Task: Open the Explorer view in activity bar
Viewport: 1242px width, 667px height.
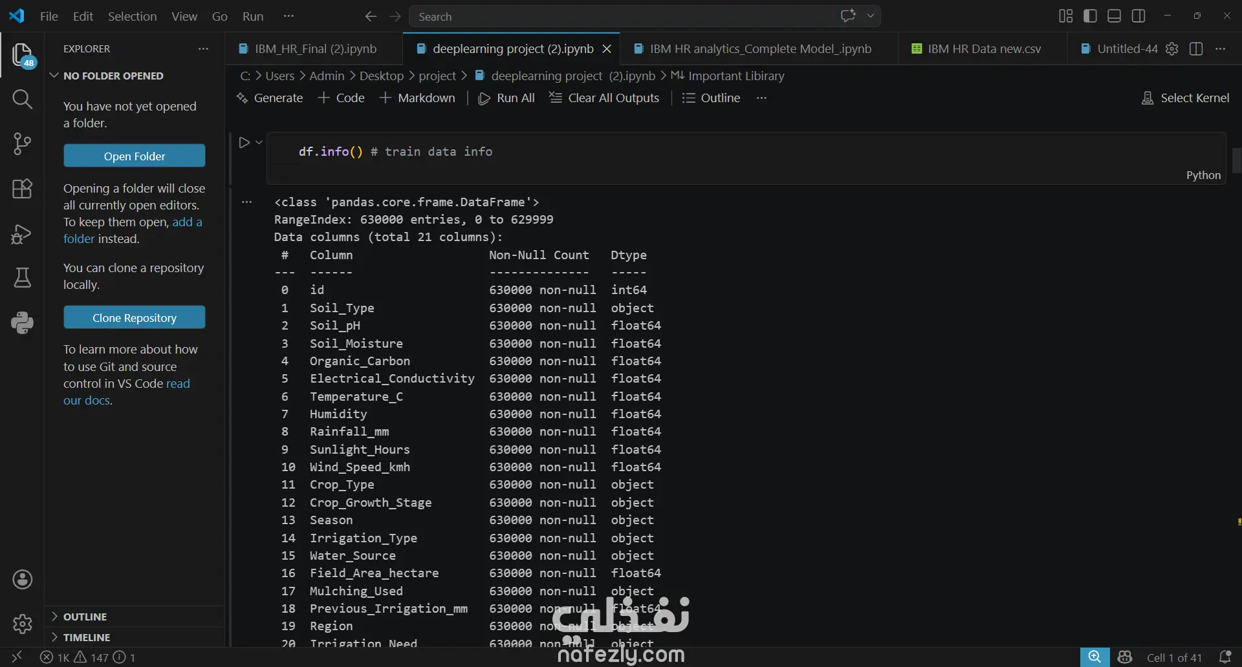Action: pyautogui.click(x=22, y=55)
